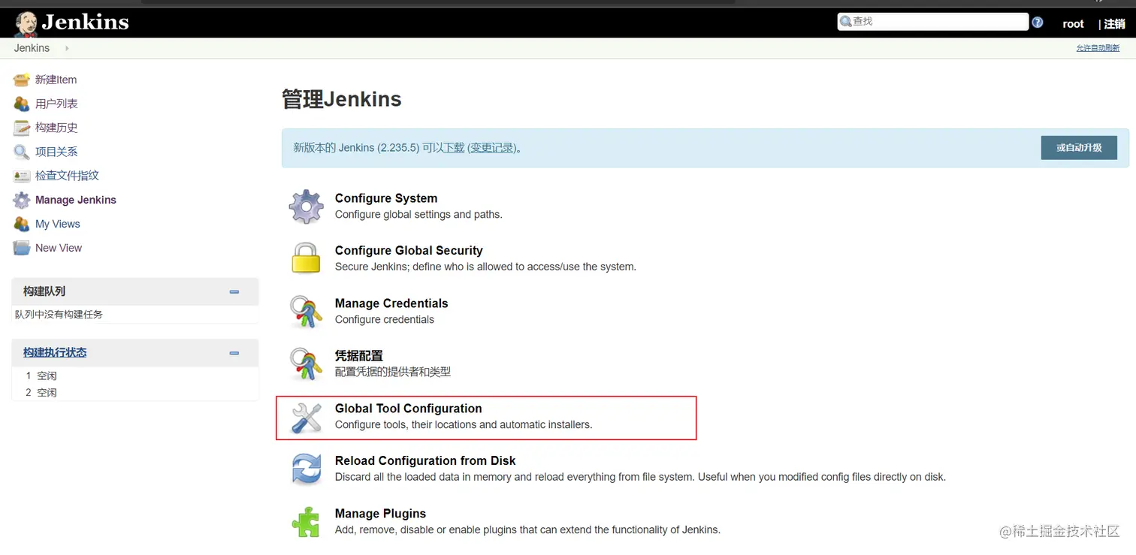Open the 变更记录 changelog link
The height and width of the screenshot is (555, 1136).
point(492,148)
